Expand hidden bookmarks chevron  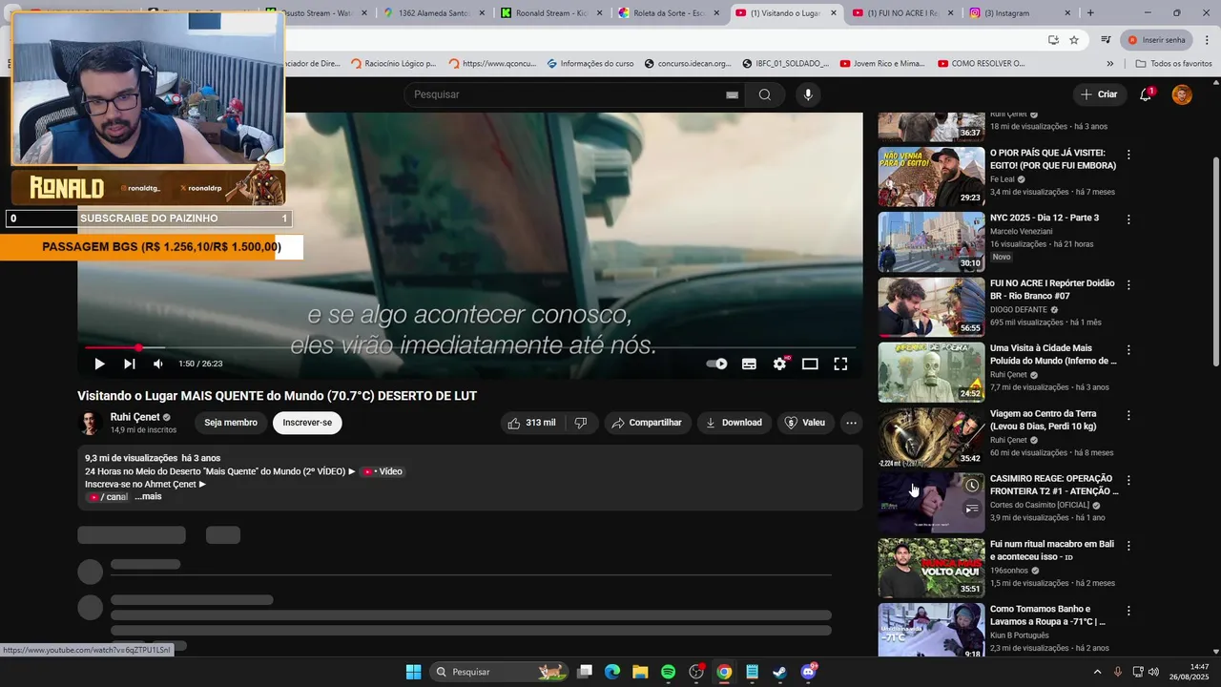pos(1109,64)
